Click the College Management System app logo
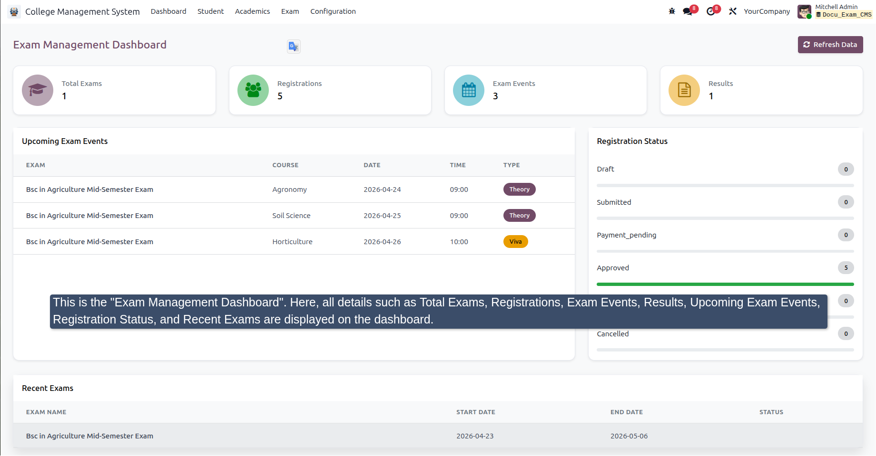Viewport: 876px width, 456px height. point(14,11)
